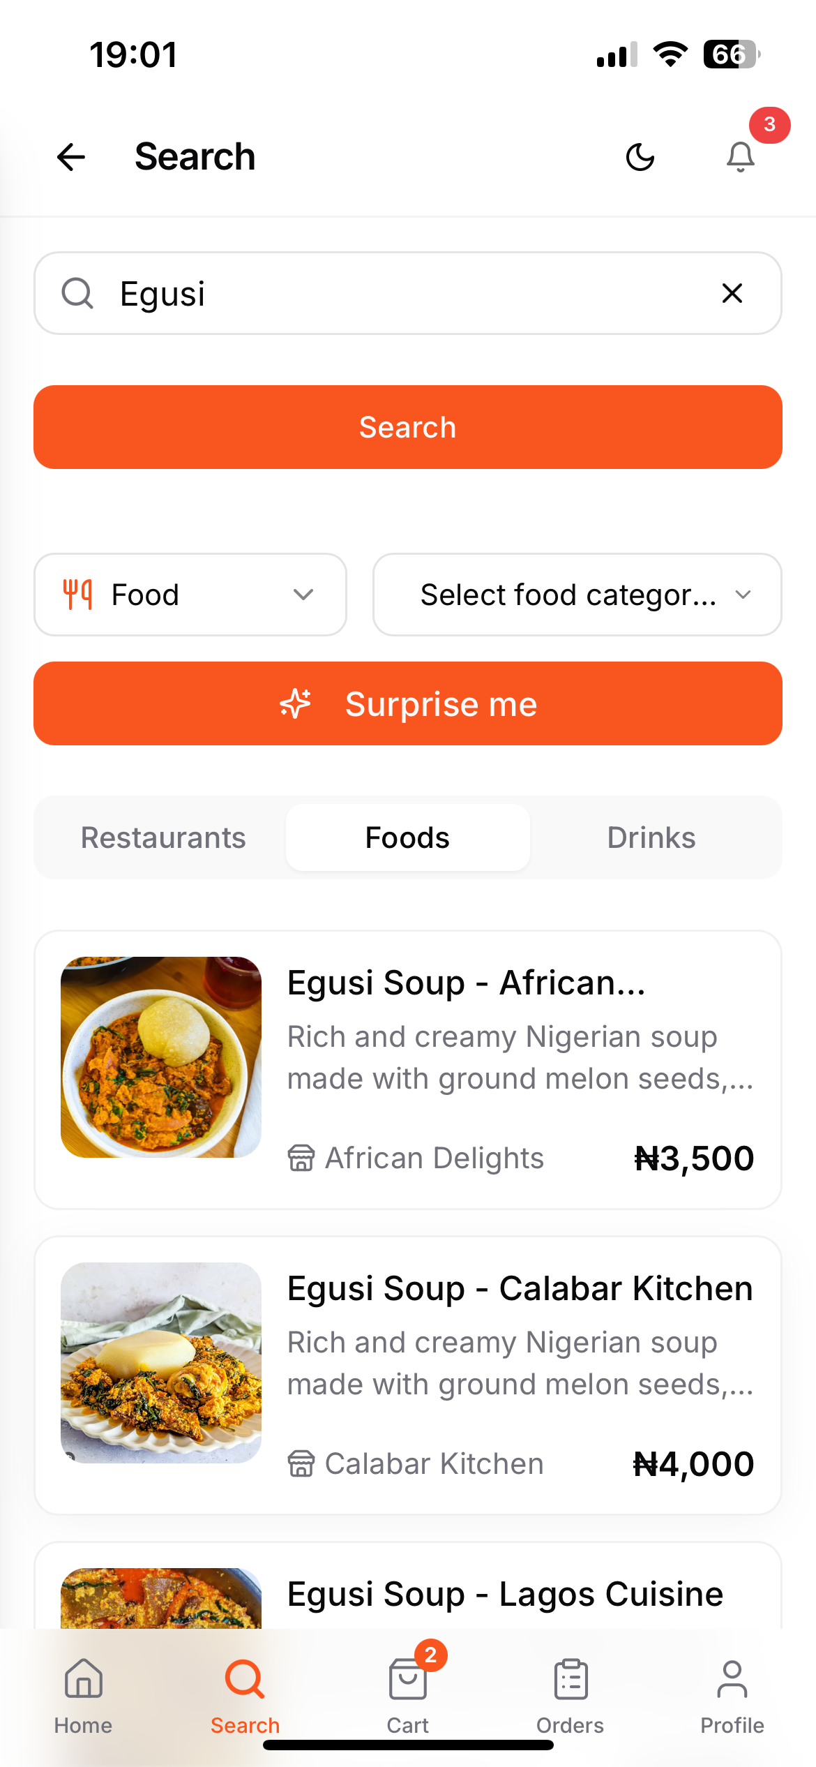
Task: Switch to the Restaurants tab
Action: pyautogui.click(x=163, y=837)
